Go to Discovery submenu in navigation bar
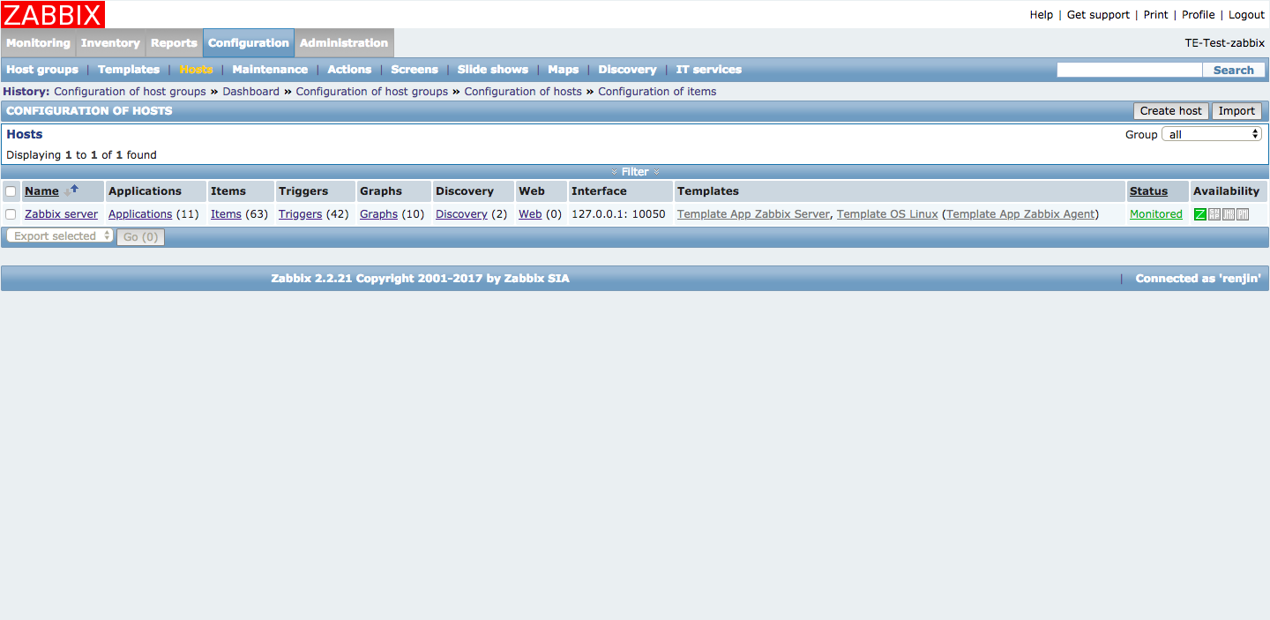The image size is (1270, 620). point(627,70)
